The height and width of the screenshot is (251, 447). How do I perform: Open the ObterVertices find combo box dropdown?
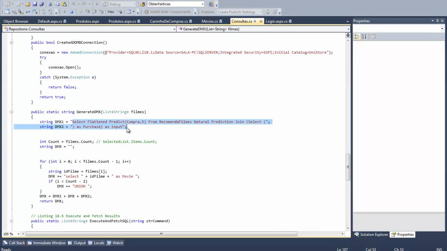[x=203, y=4]
